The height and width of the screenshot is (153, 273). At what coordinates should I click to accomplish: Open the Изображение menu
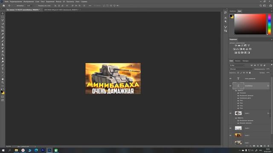pyautogui.click(x=29, y=2)
